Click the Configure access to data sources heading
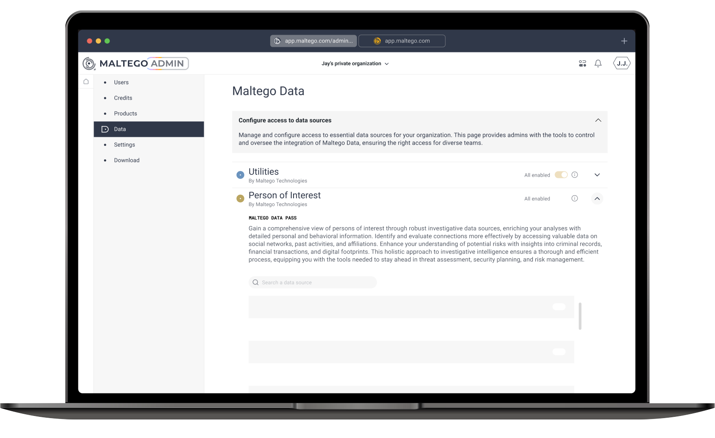Viewport: 715px width, 438px height. [x=285, y=120]
